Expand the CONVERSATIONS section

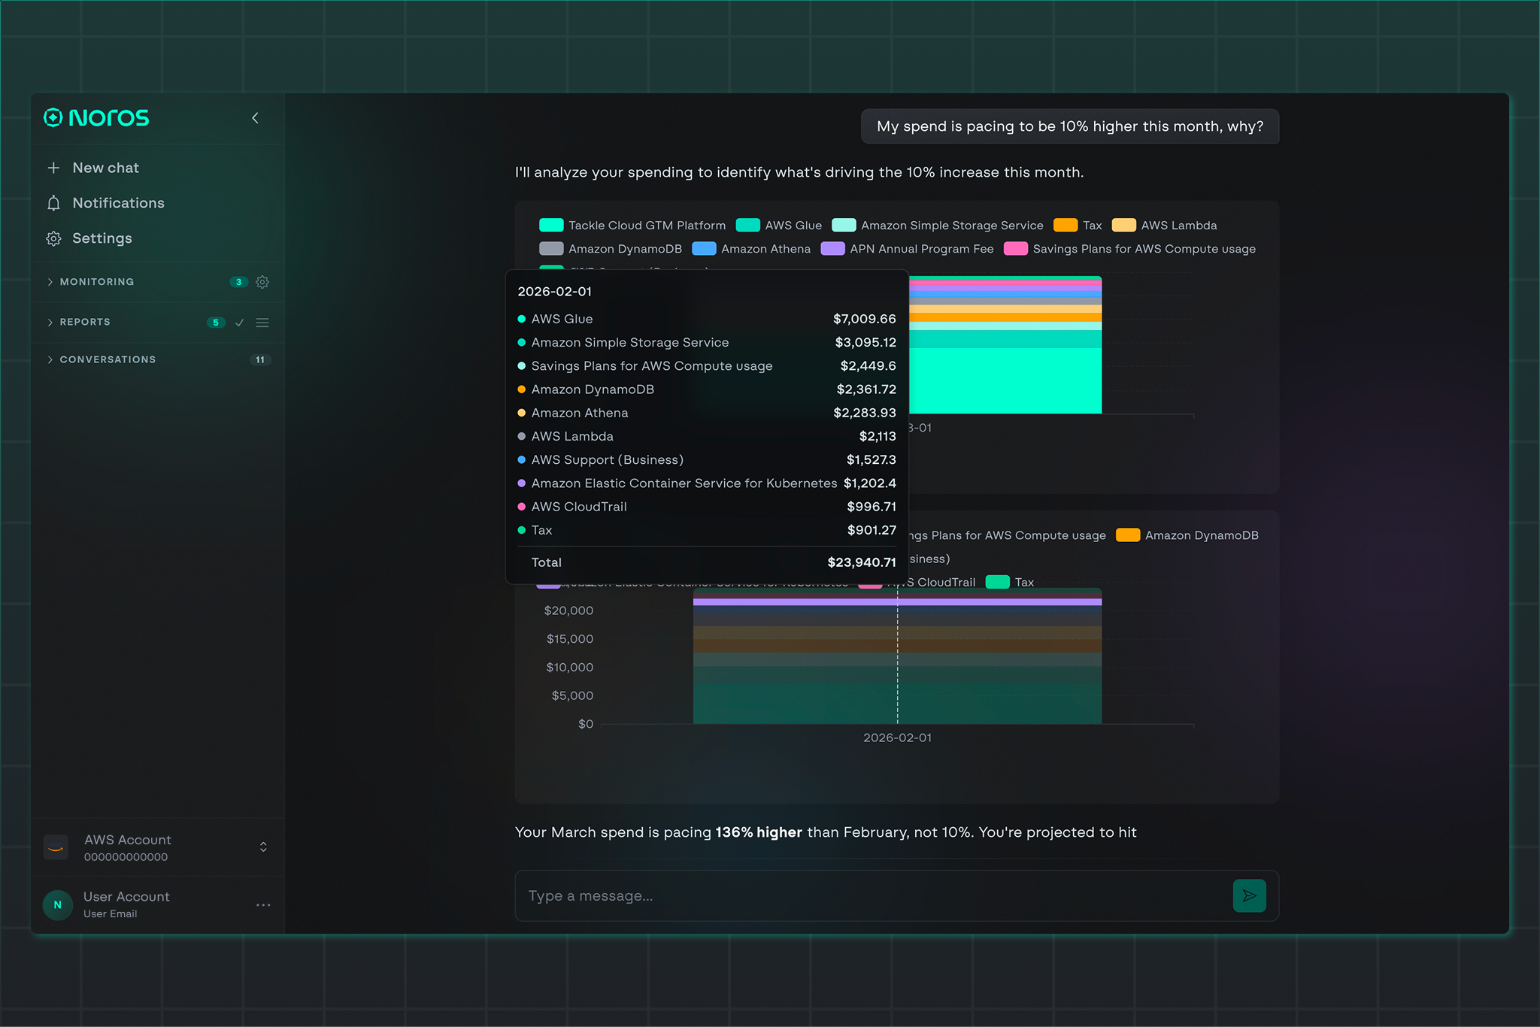coord(50,359)
